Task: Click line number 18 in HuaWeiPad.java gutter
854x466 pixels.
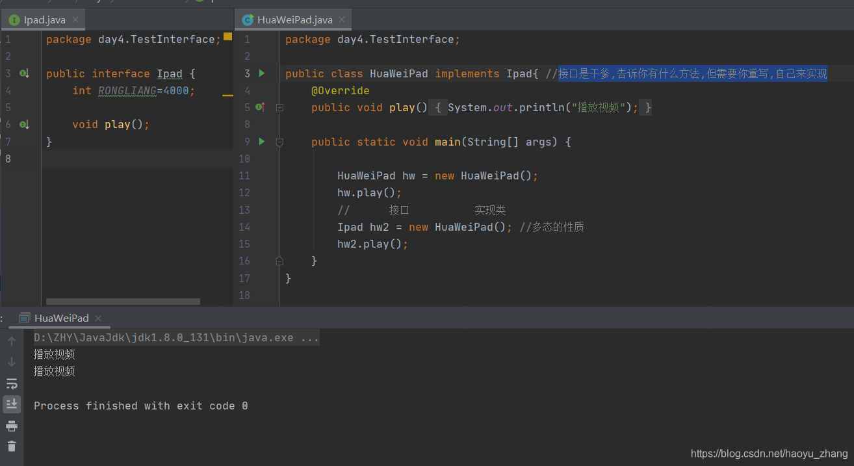Action: point(244,295)
